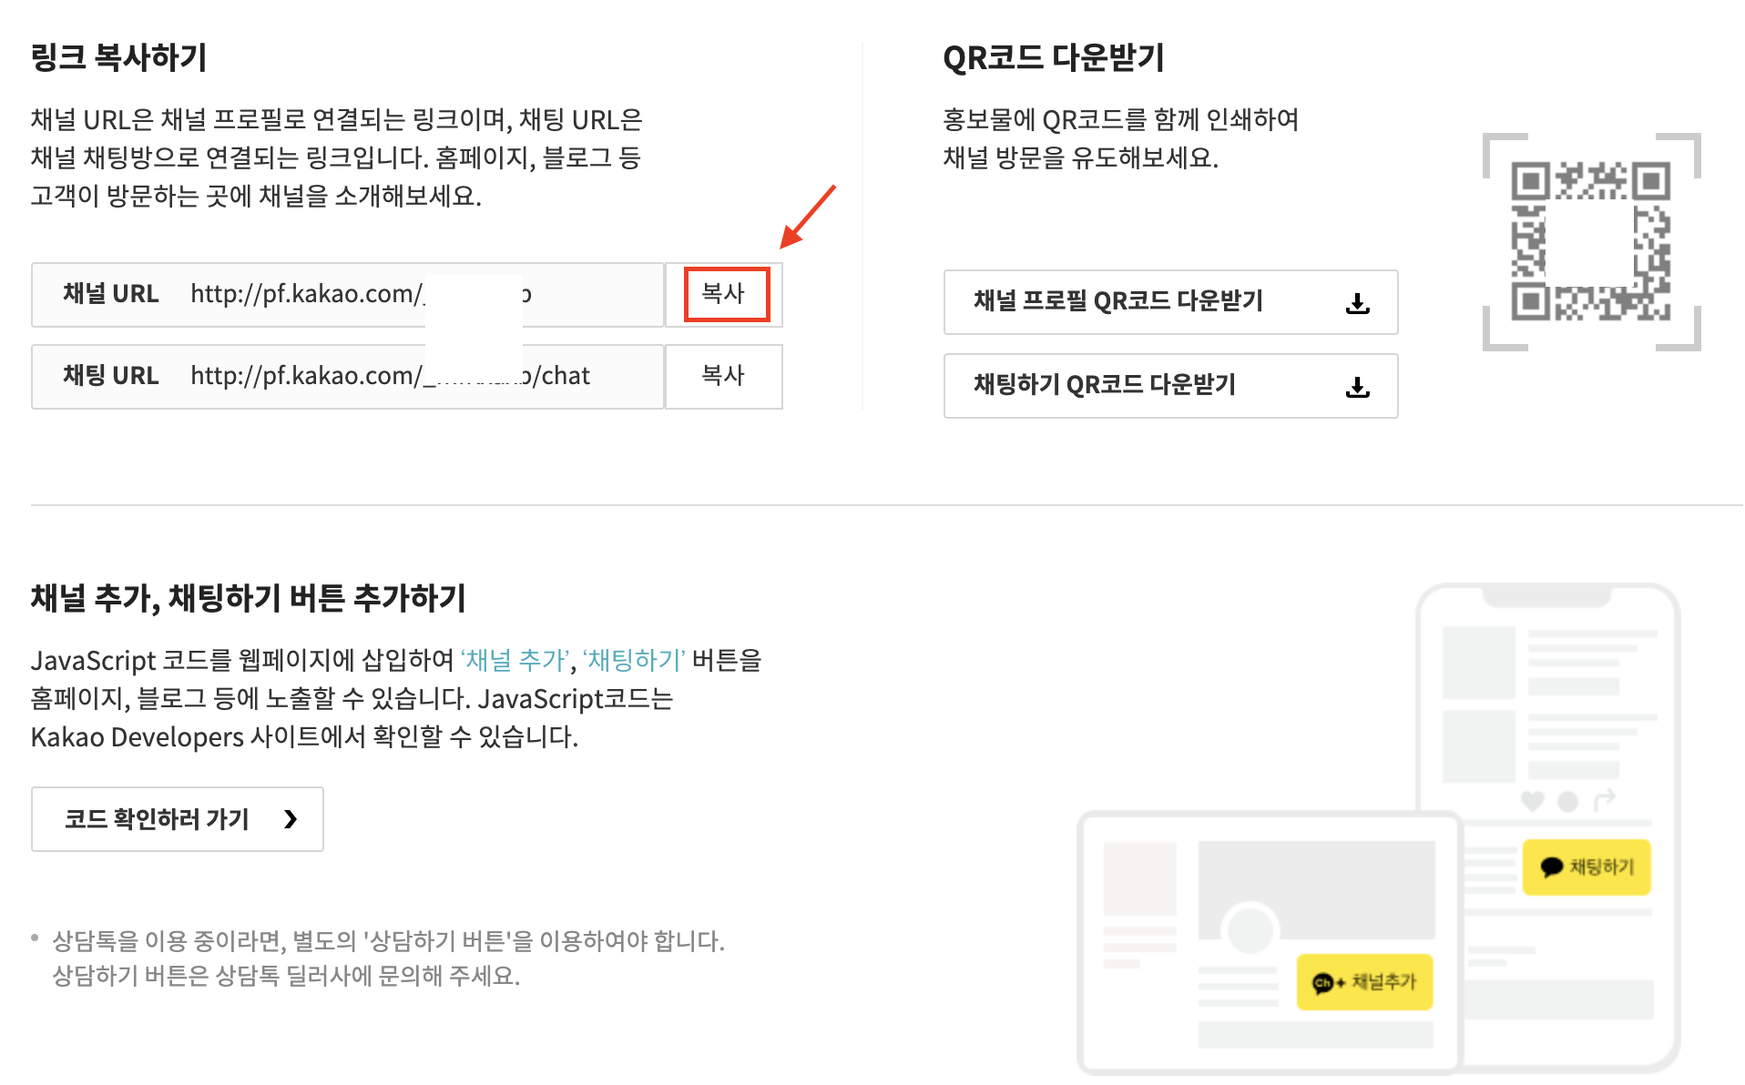Click the QR코드 다운받기 section heading
Screen dimensions: 1745x1085
1056,58
